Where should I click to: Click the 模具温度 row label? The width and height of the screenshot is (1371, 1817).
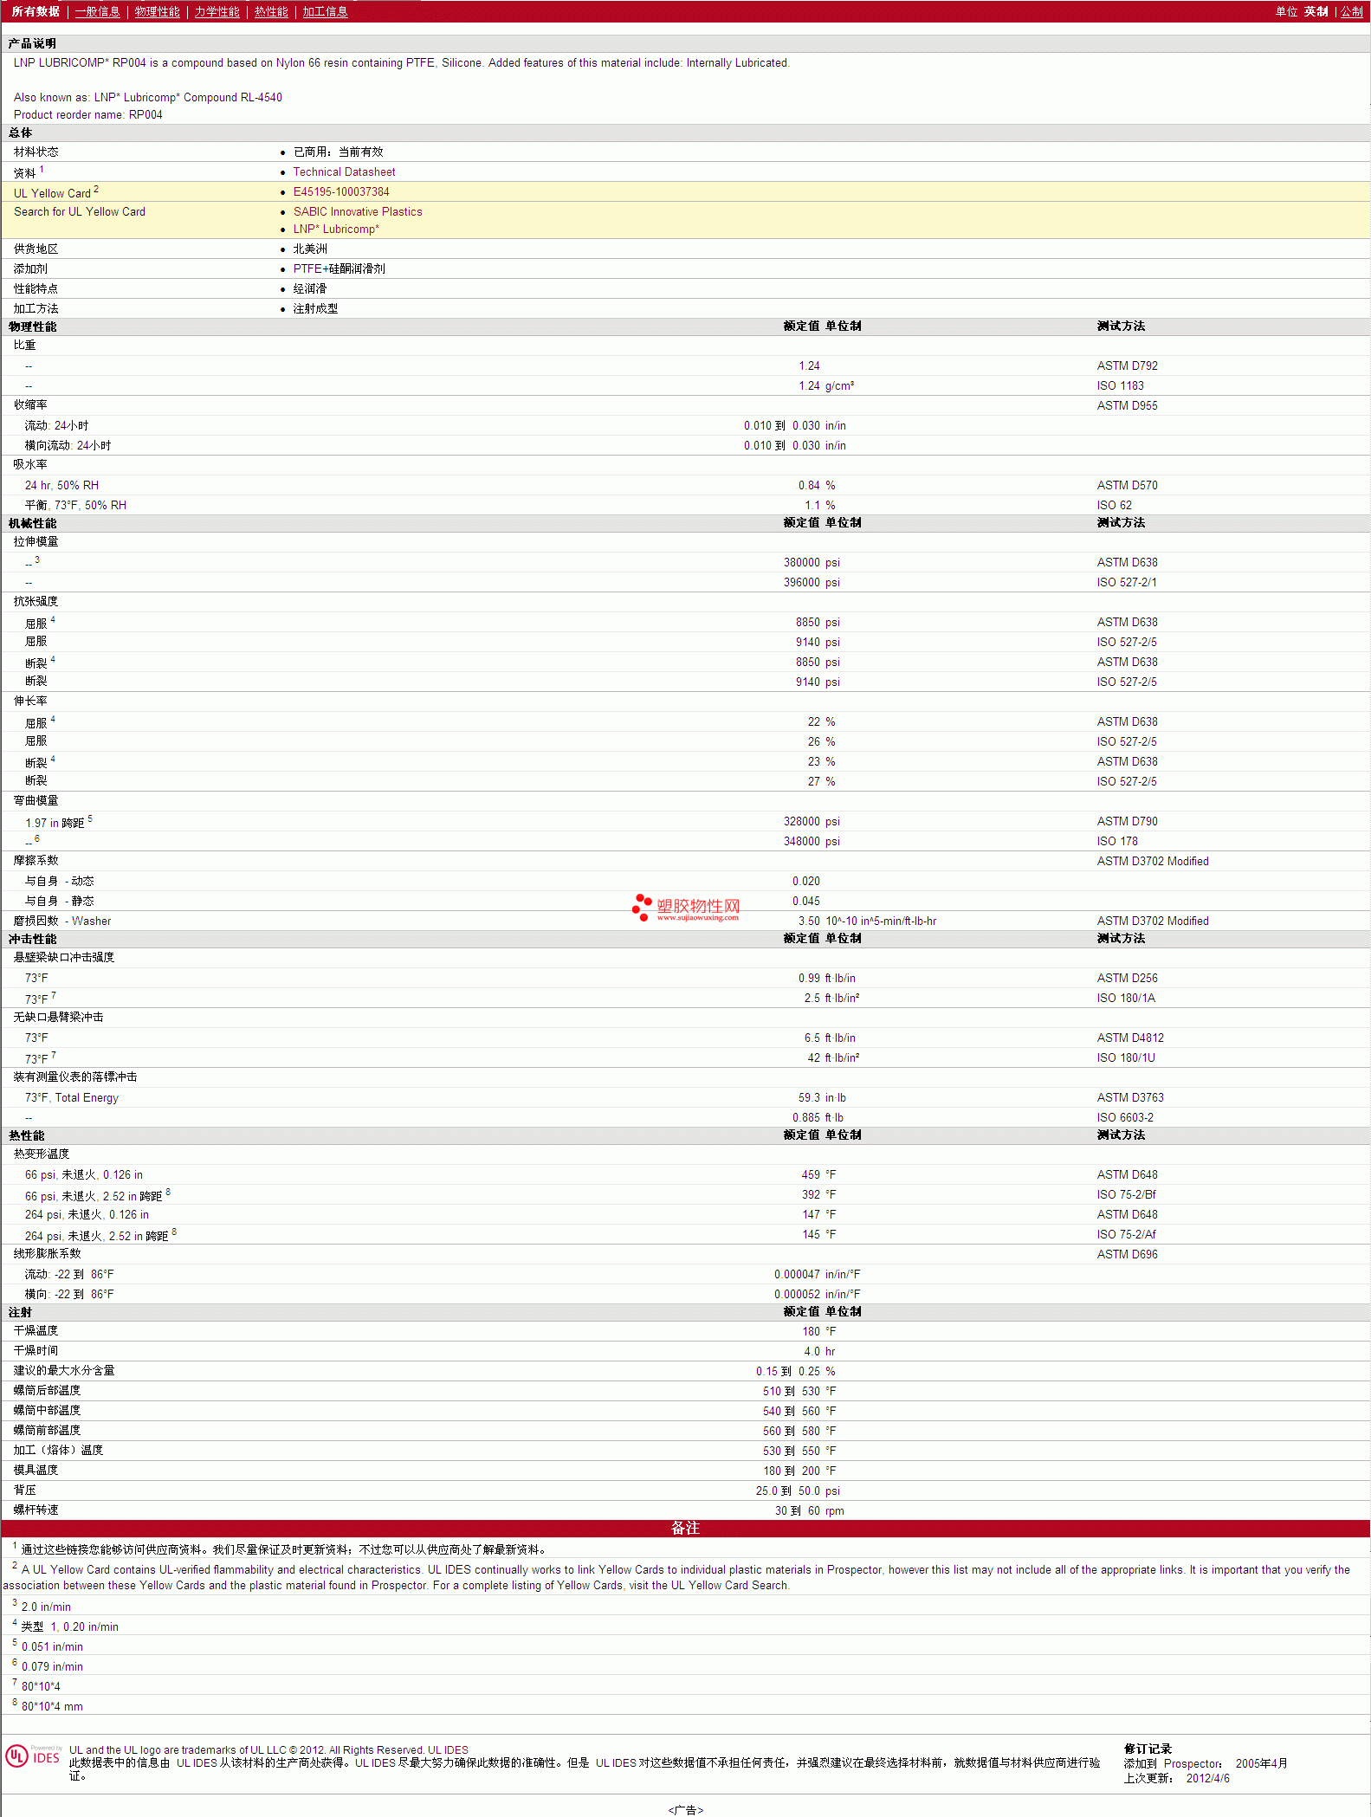pos(36,1471)
